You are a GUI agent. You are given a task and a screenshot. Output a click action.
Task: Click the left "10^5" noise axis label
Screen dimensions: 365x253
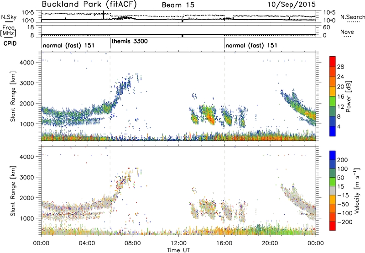pos(28,12)
